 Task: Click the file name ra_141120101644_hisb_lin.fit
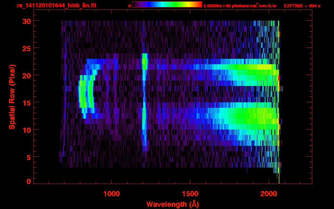point(57,6)
